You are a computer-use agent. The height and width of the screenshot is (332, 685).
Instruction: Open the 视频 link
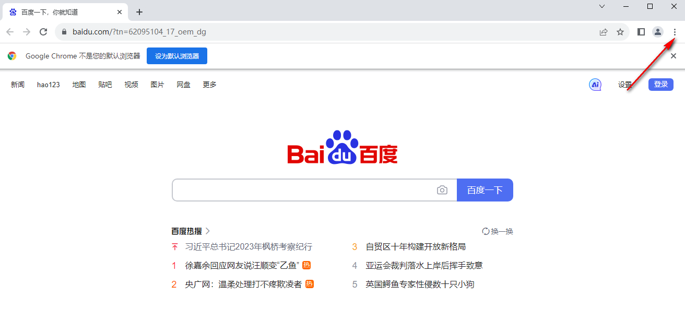click(x=131, y=85)
